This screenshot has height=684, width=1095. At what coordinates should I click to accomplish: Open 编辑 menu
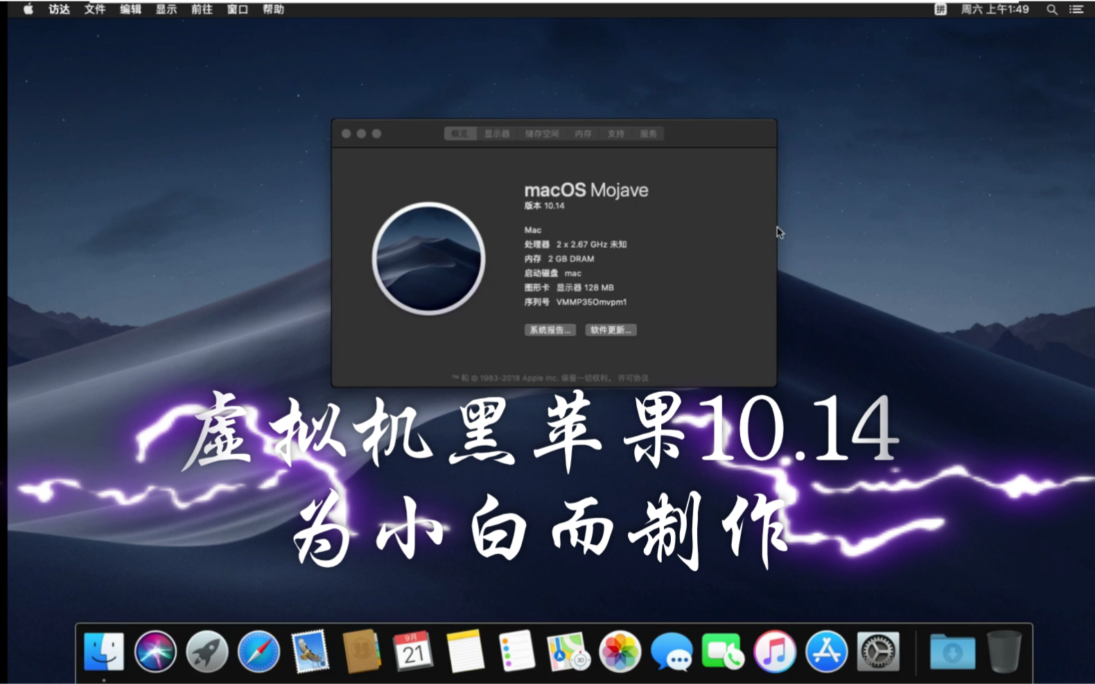click(130, 9)
